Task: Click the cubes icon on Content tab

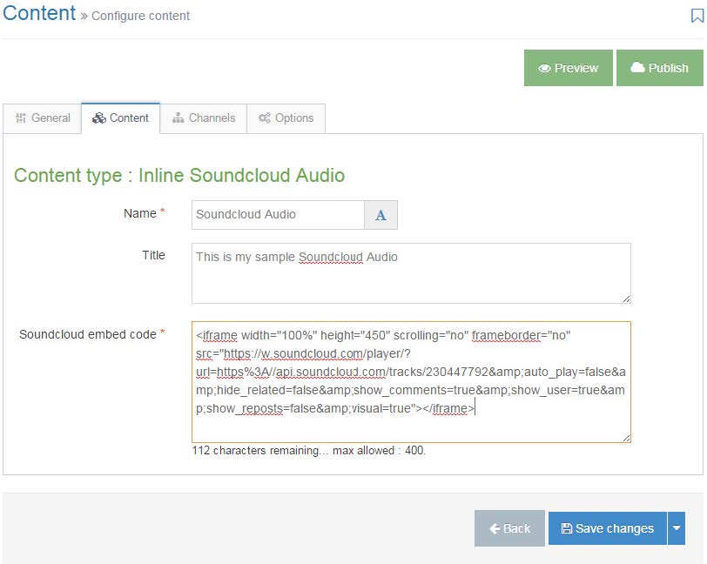Action: (x=98, y=118)
